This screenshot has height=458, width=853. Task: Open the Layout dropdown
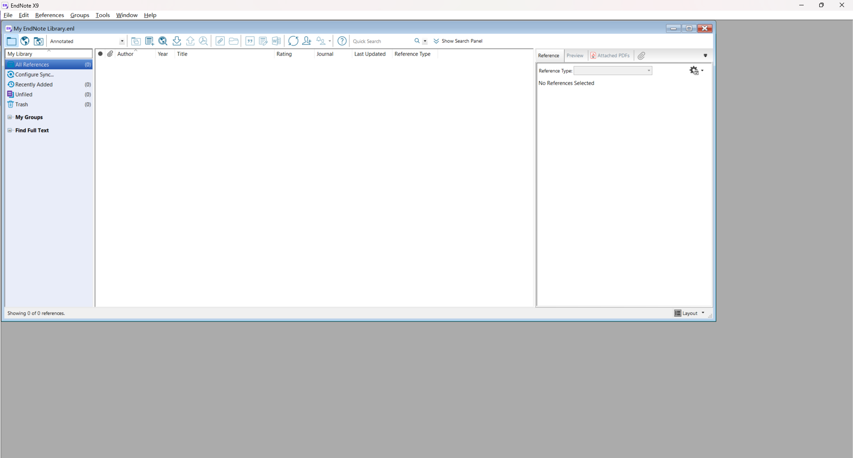(690, 313)
